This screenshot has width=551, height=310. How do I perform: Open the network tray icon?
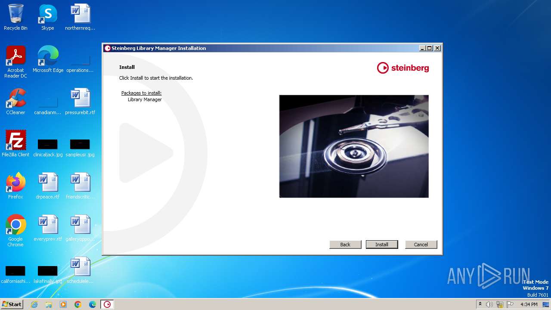tap(500, 304)
